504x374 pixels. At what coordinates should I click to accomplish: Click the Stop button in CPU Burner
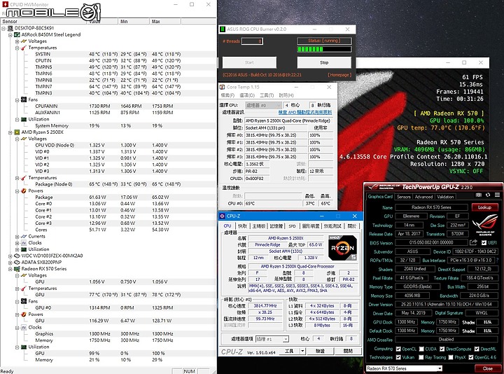coord(324,62)
